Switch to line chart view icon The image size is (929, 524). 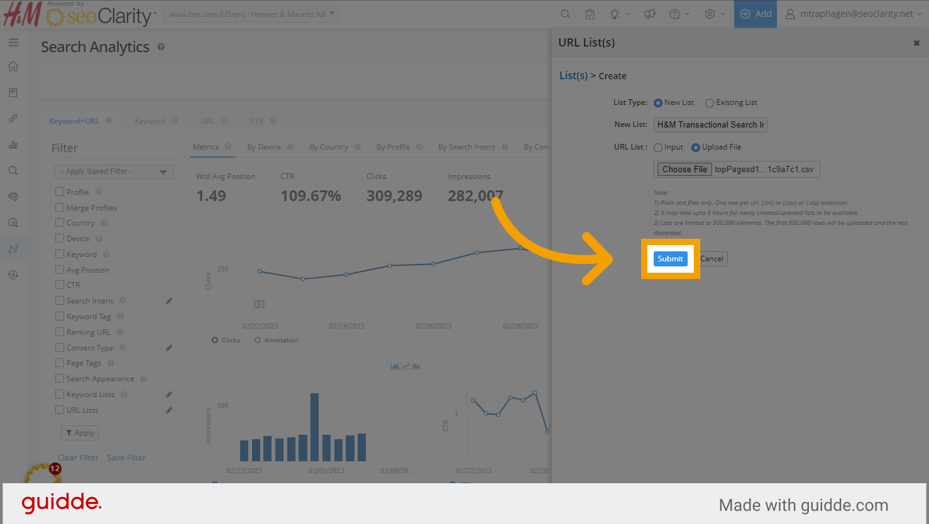pos(405,366)
